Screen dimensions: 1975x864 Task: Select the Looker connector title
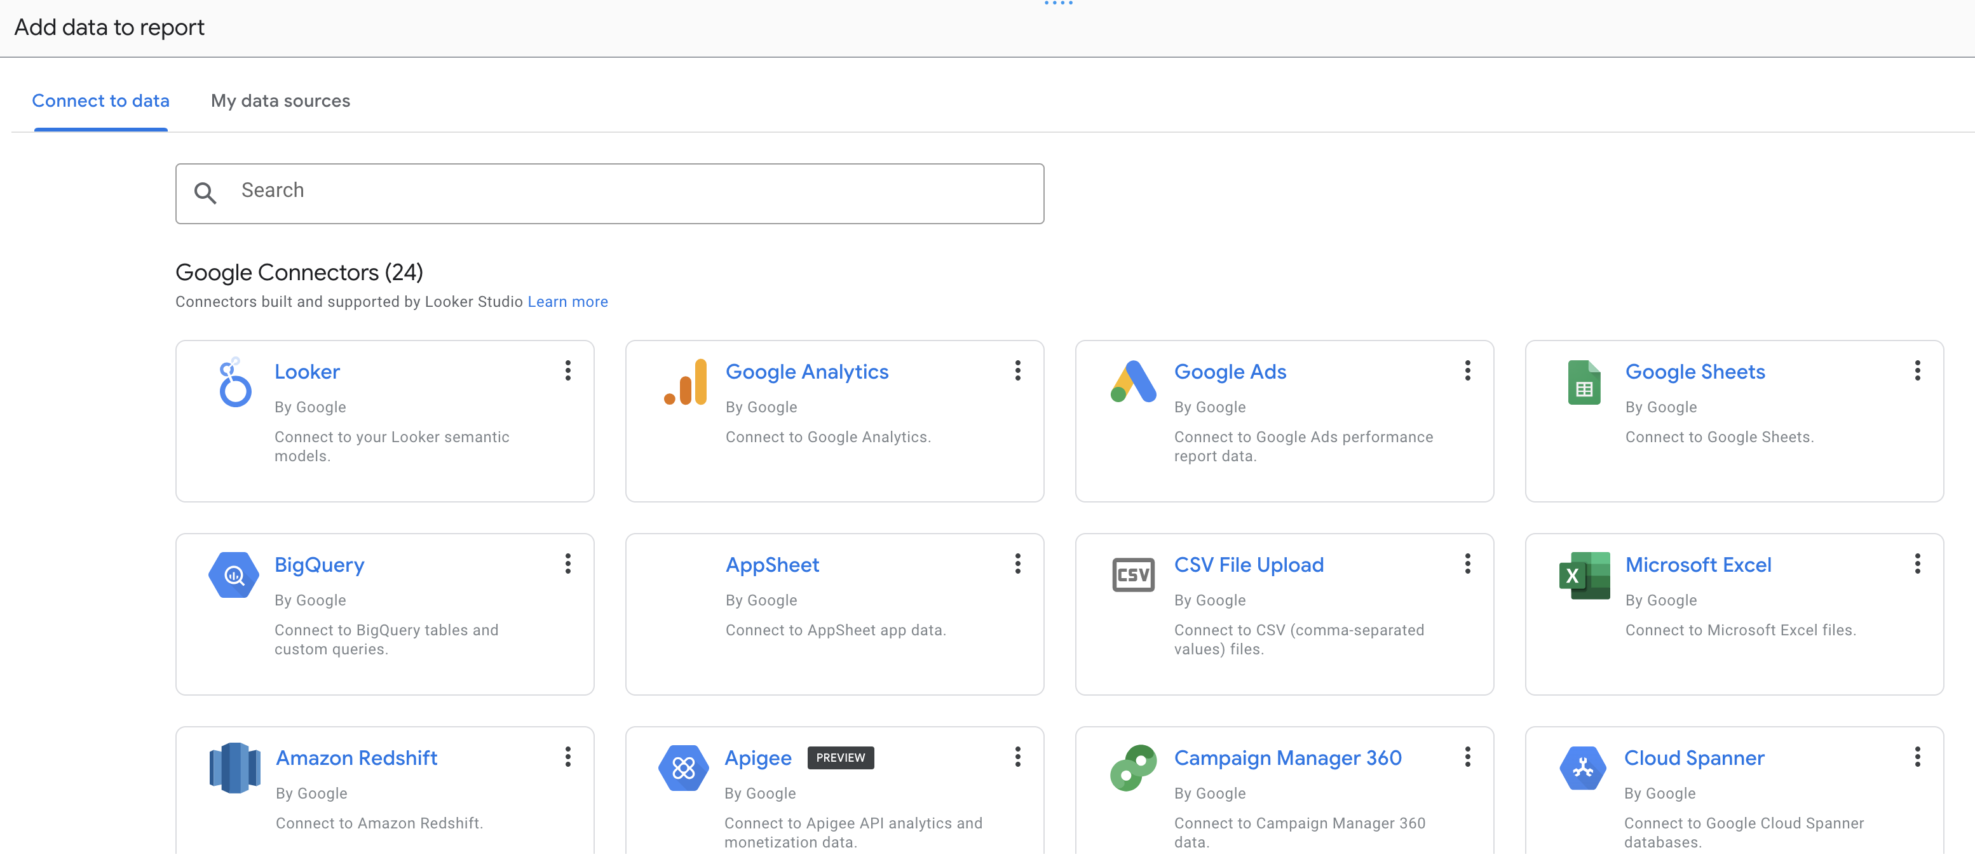tap(307, 372)
